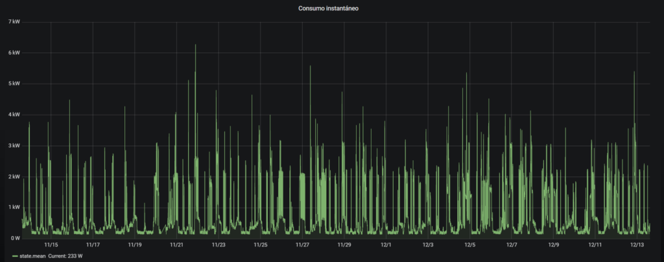
Task: Click the 11/25 date axis label
Action: tap(261, 244)
